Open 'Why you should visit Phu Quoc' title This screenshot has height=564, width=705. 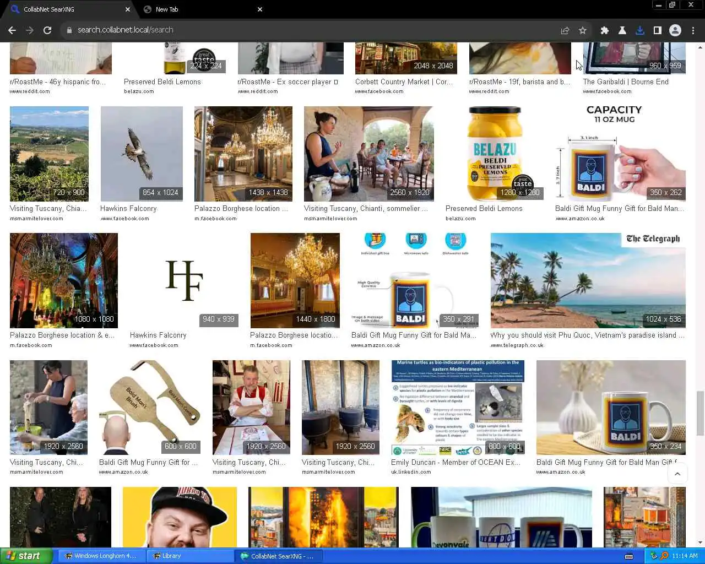click(x=587, y=335)
